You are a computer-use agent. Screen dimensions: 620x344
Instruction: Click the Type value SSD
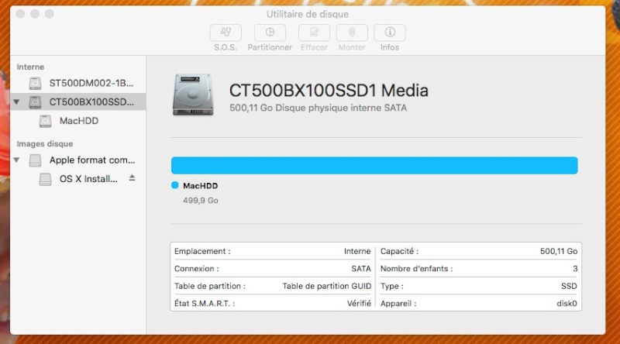569,286
